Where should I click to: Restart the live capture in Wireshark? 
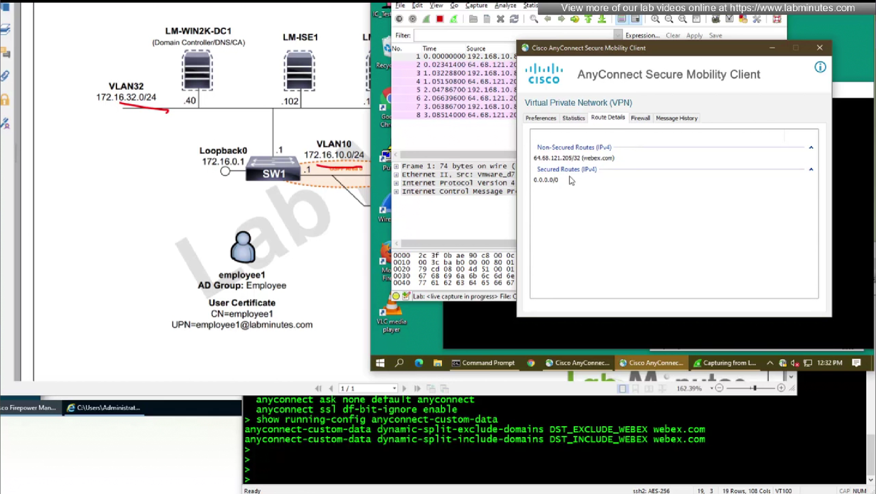453,19
